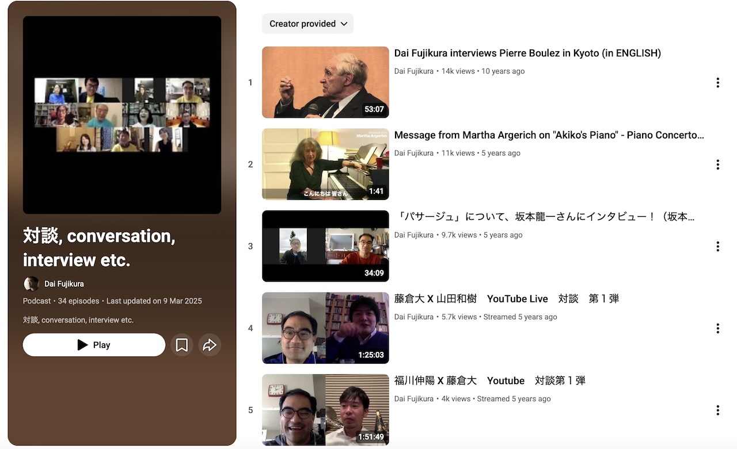Click channel name under 福川伸陽 X 藤倉大 video
737x449 pixels.
(x=413, y=399)
